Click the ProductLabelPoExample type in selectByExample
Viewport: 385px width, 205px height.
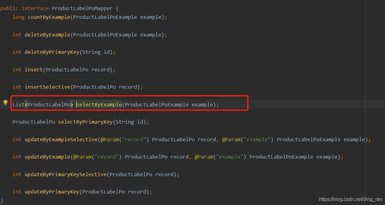coord(157,104)
